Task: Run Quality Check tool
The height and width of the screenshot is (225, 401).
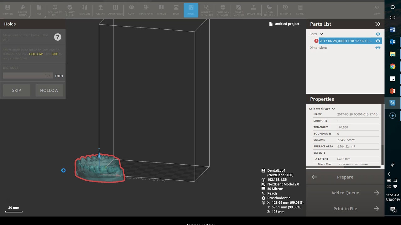Action: [x=70, y=10]
